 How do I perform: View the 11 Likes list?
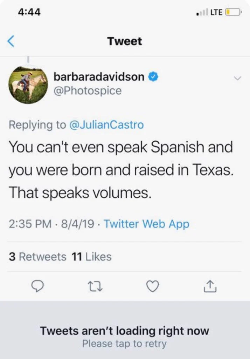[x=91, y=257]
